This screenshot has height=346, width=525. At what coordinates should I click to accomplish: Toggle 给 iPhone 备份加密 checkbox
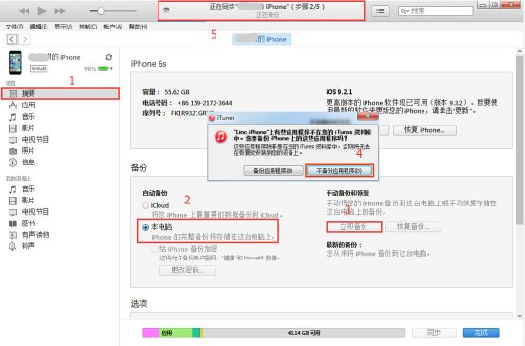(x=155, y=249)
